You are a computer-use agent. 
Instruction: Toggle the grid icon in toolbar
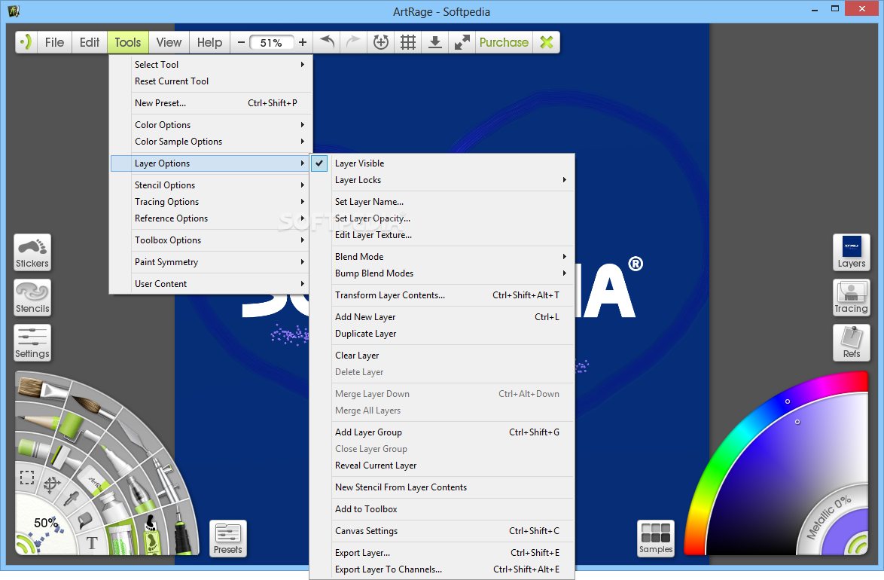(407, 42)
